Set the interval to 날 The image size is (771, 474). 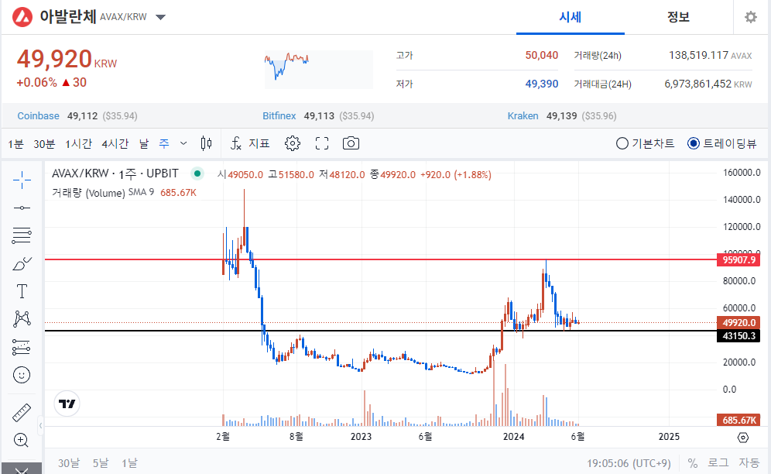click(x=143, y=144)
